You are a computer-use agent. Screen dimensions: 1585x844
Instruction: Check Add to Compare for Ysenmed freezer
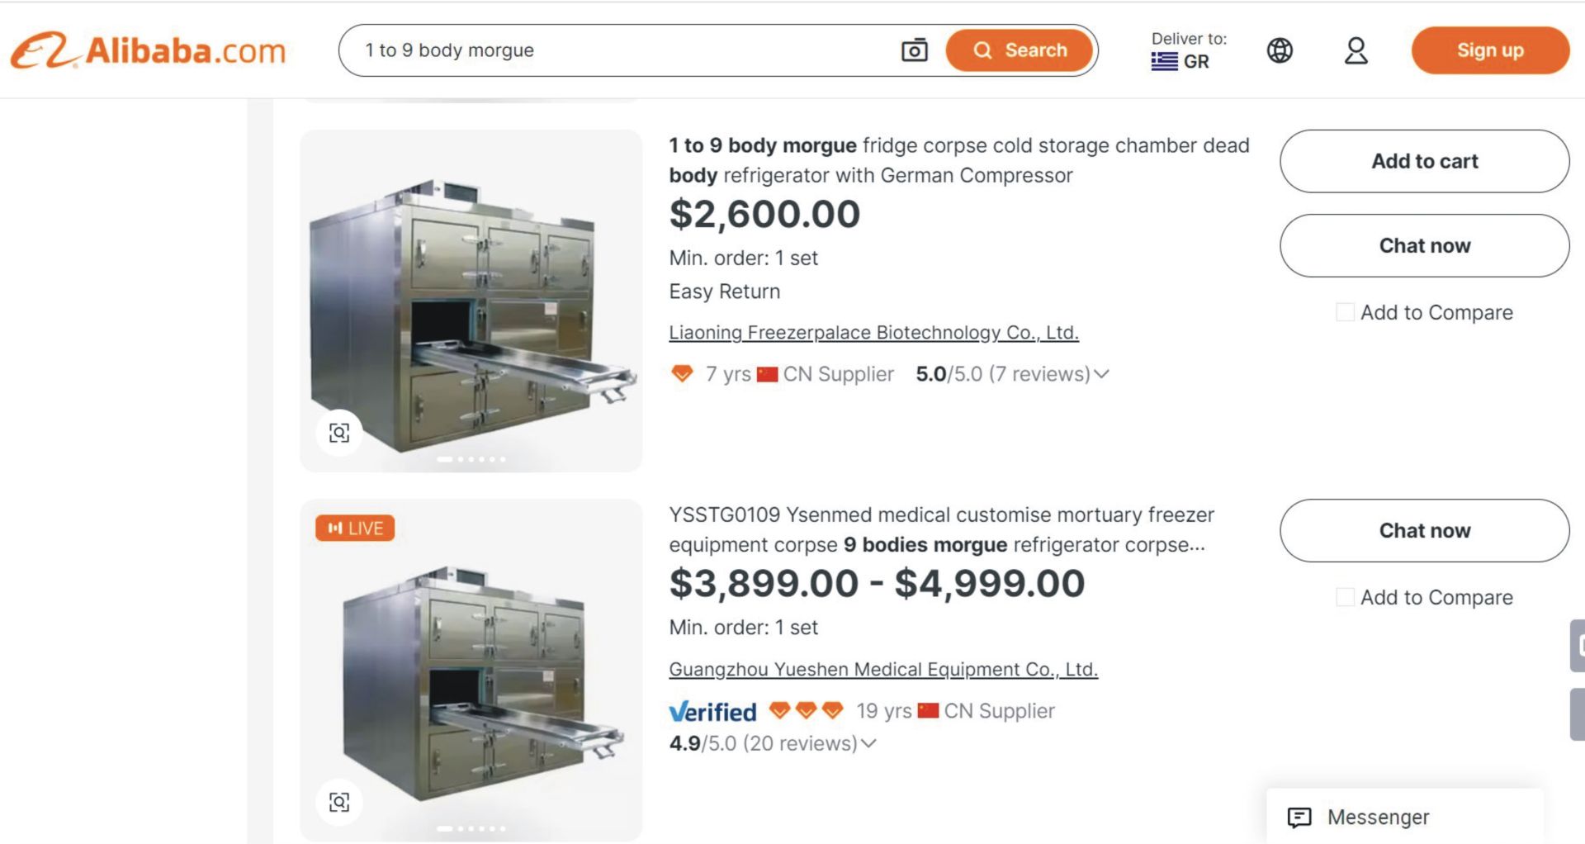[1345, 597]
